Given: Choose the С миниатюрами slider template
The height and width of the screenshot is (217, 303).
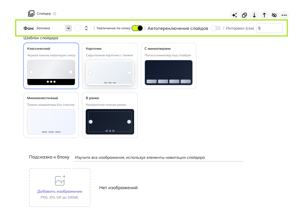Looking at the screenshot, I should coord(169,66).
